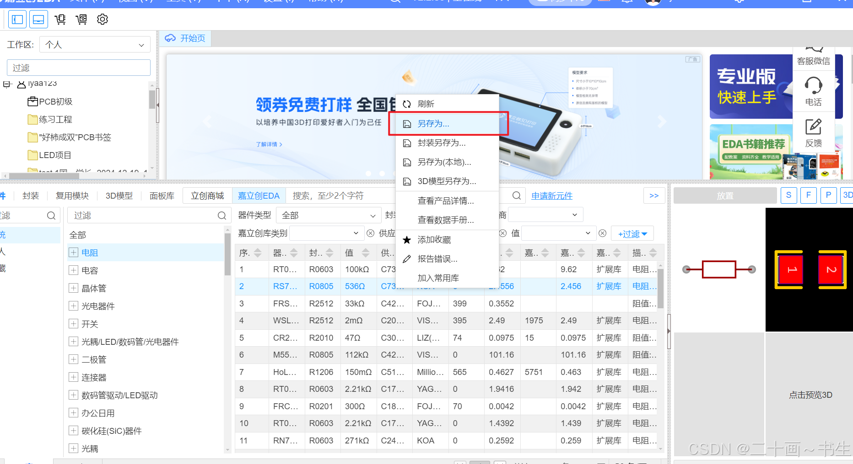Open the 工作区 个人 dropdown
This screenshot has width=853, height=464.
(x=95, y=45)
